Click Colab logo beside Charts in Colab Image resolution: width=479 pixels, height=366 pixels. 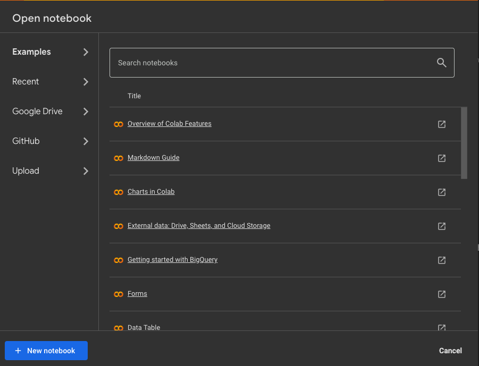pyautogui.click(x=119, y=192)
